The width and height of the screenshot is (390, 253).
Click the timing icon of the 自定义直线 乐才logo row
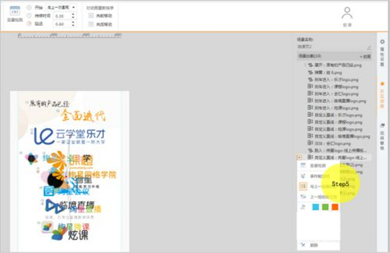pyautogui.click(x=310, y=115)
